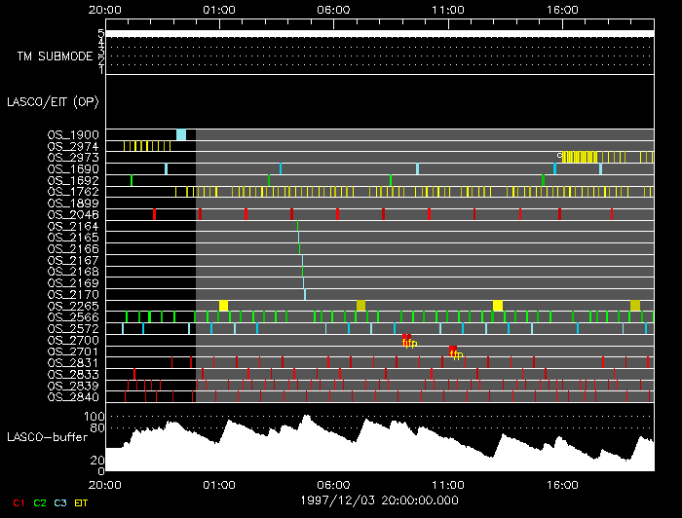This screenshot has width=682, height=518.
Task: Click the ftp marker in OS_2701 row
Action: [x=454, y=352]
